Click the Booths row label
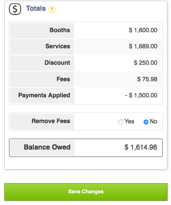The image size is (171, 205). click(60, 30)
